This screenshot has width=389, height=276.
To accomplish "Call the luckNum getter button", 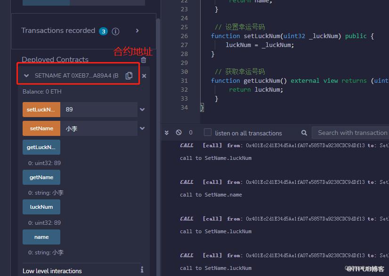I will pos(41,207).
